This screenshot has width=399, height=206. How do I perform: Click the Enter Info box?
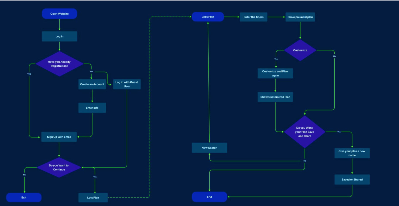92,108
